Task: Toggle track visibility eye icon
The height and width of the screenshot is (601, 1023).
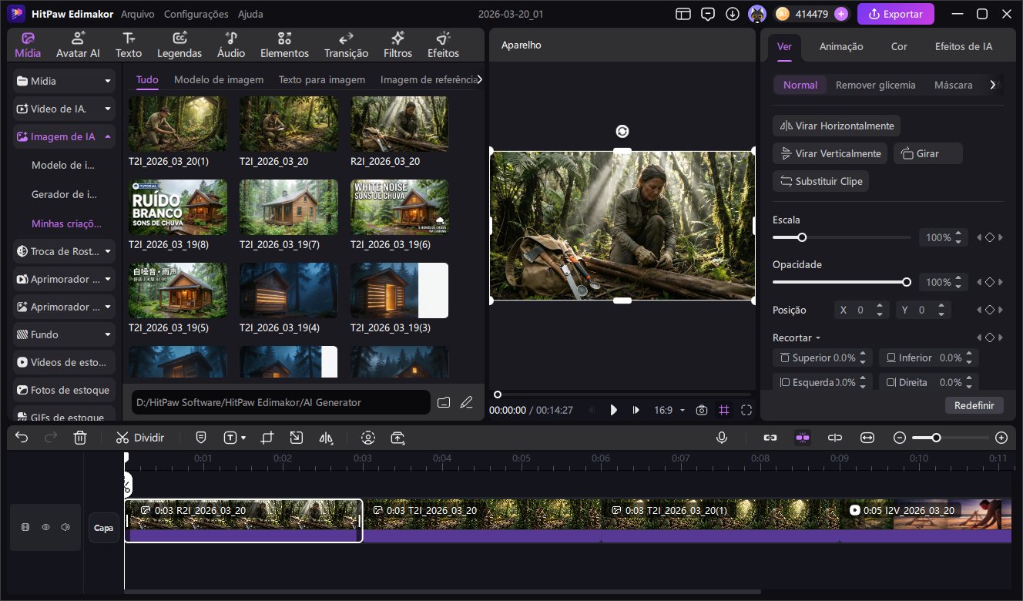Action: pyautogui.click(x=45, y=528)
